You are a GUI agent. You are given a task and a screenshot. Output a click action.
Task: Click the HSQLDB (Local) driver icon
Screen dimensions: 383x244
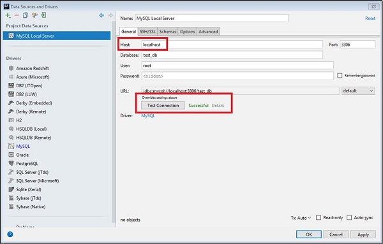(11, 129)
